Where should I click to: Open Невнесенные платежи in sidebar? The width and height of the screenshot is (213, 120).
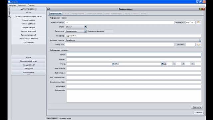point(29,39)
